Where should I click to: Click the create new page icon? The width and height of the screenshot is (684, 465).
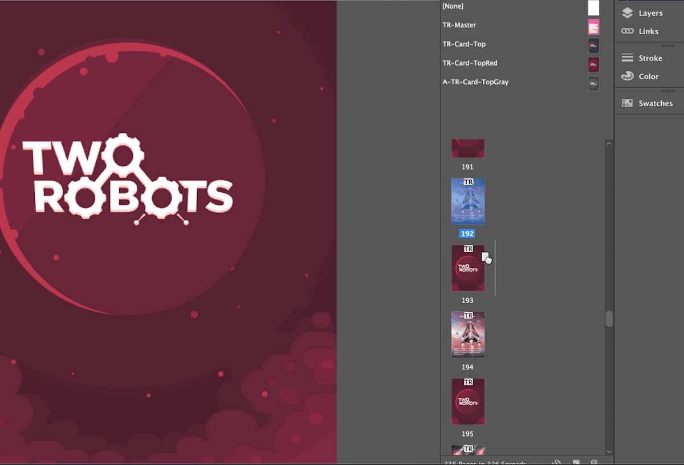coord(576,462)
